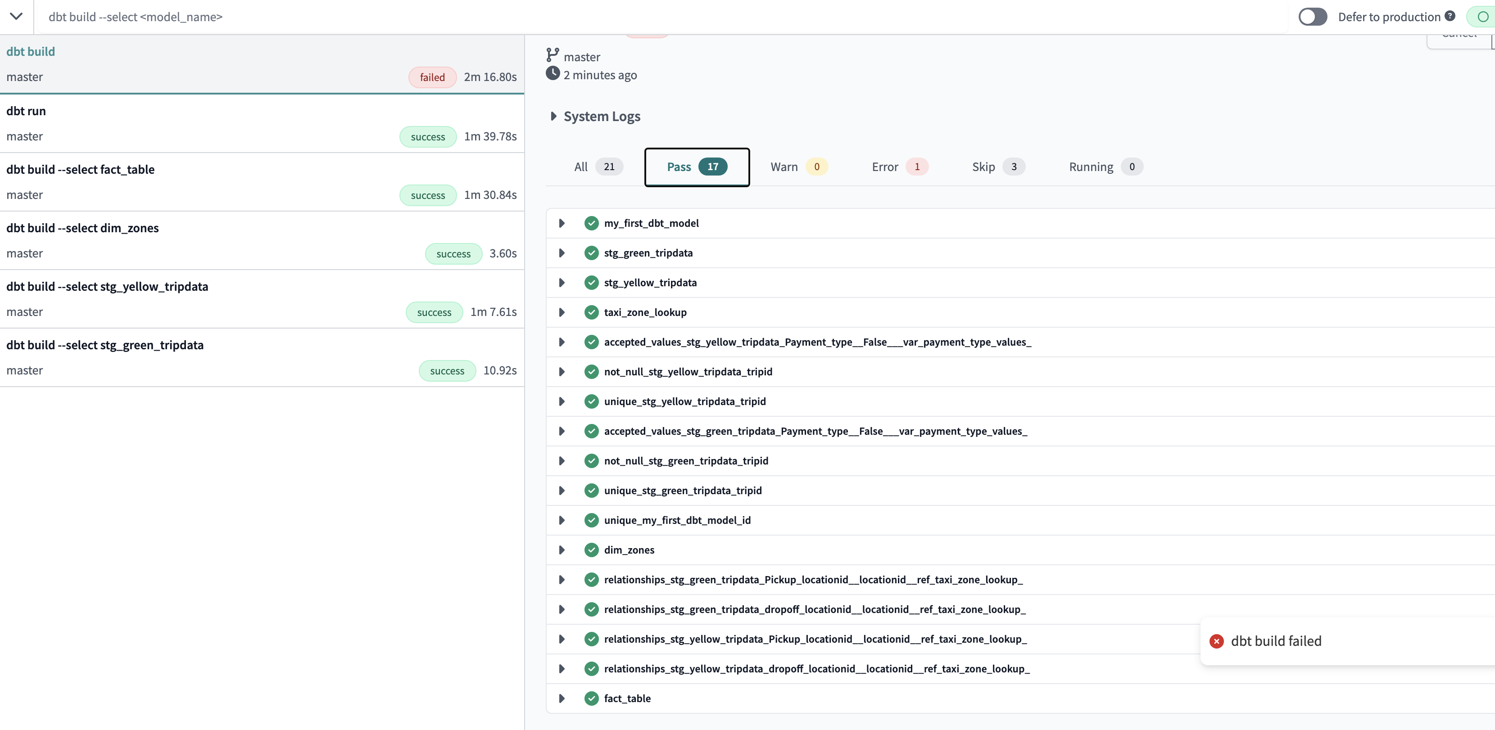Image resolution: width=1495 pixels, height=730 pixels.
Task: Click pass icon for relationships_stg_yellow_tripdata_Pickup_locationid
Action: click(x=591, y=639)
